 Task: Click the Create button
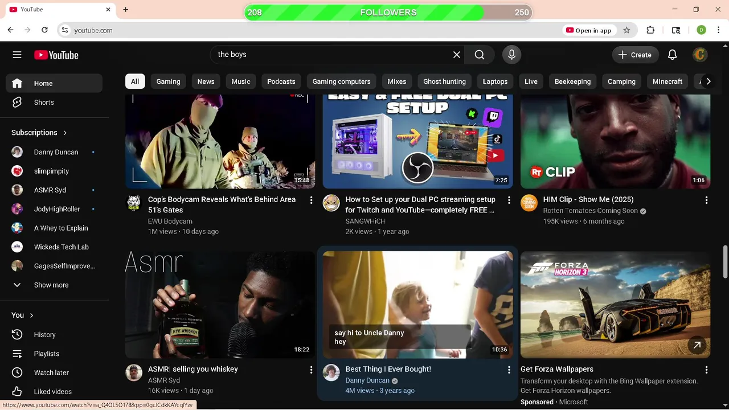click(635, 55)
